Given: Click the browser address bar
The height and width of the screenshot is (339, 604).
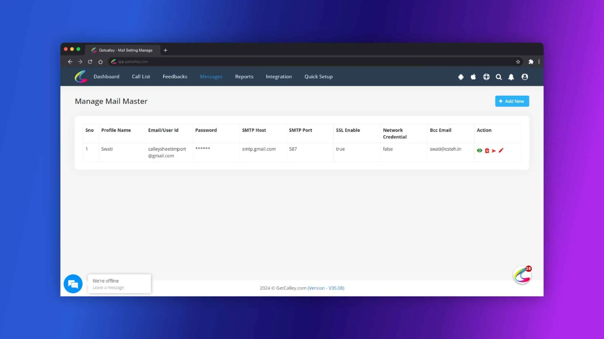Looking at the screenshot, I should [311, 62].
